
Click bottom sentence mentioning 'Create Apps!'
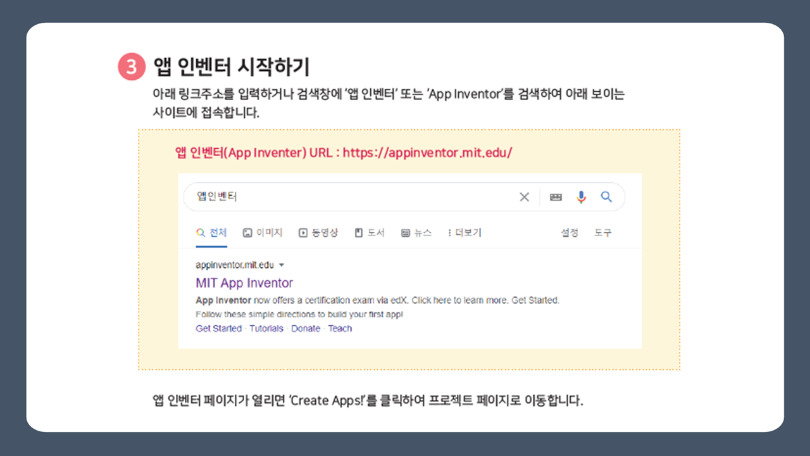pyautogui.click(x=368, y=401)
